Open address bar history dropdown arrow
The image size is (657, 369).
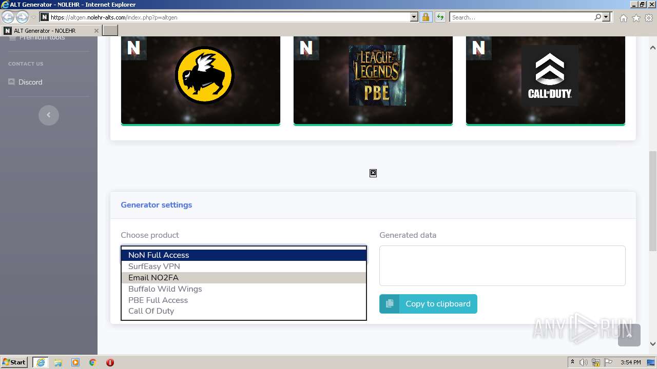coord(414,17)
